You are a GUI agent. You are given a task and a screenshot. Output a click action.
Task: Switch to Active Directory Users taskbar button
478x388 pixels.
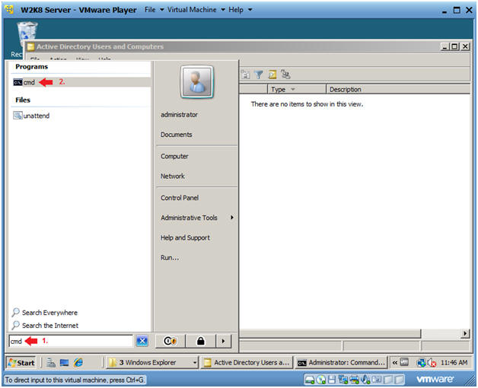(247, 362)
